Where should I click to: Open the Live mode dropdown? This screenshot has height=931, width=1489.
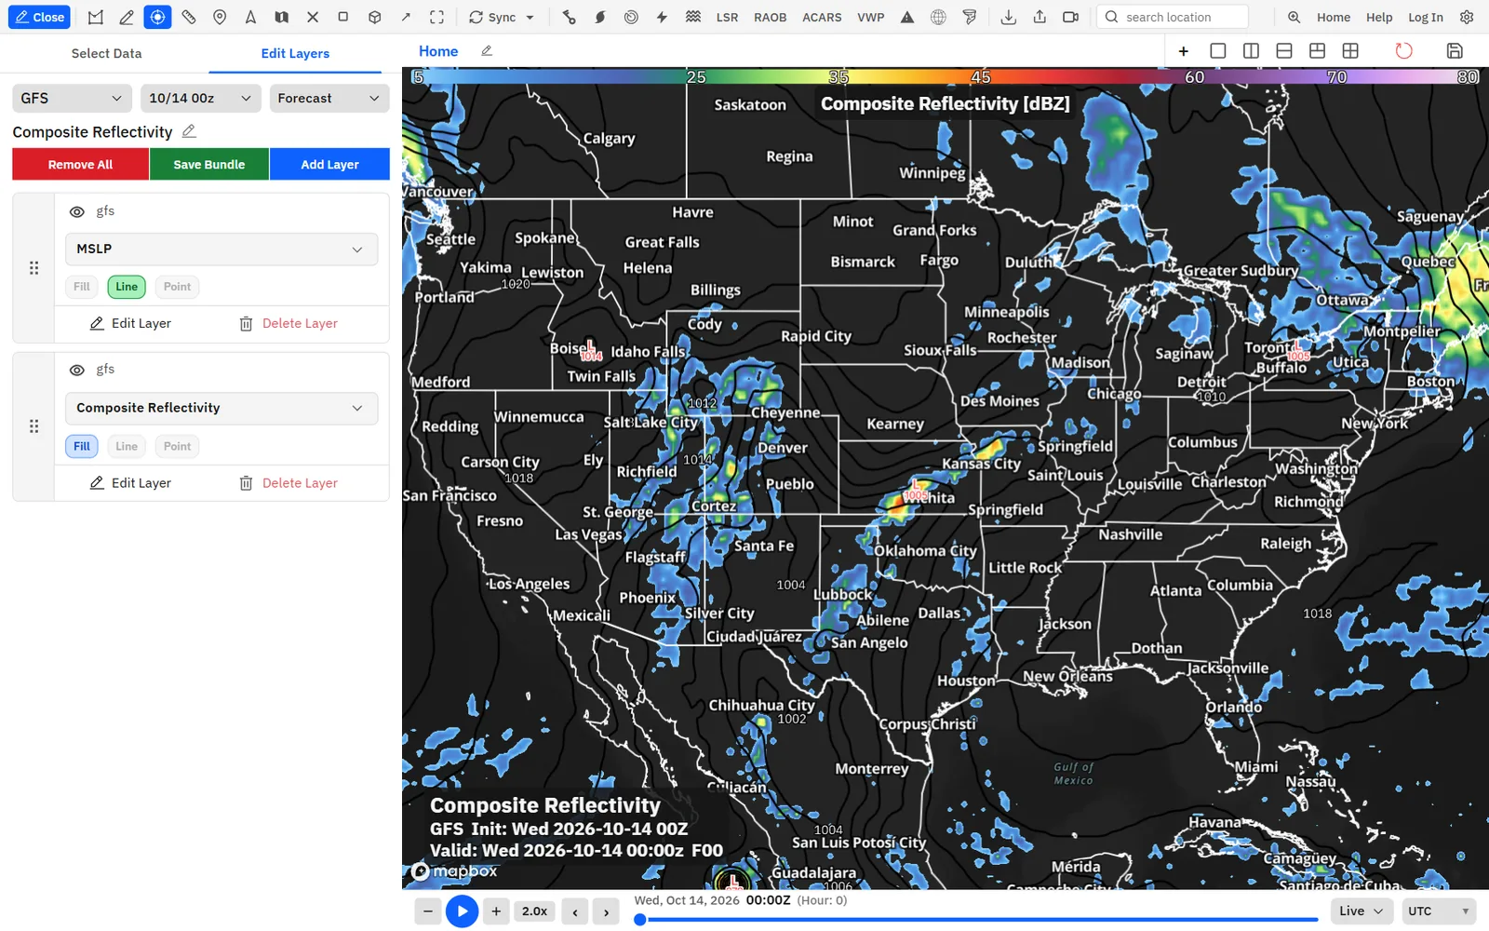tap(1362, 911)
